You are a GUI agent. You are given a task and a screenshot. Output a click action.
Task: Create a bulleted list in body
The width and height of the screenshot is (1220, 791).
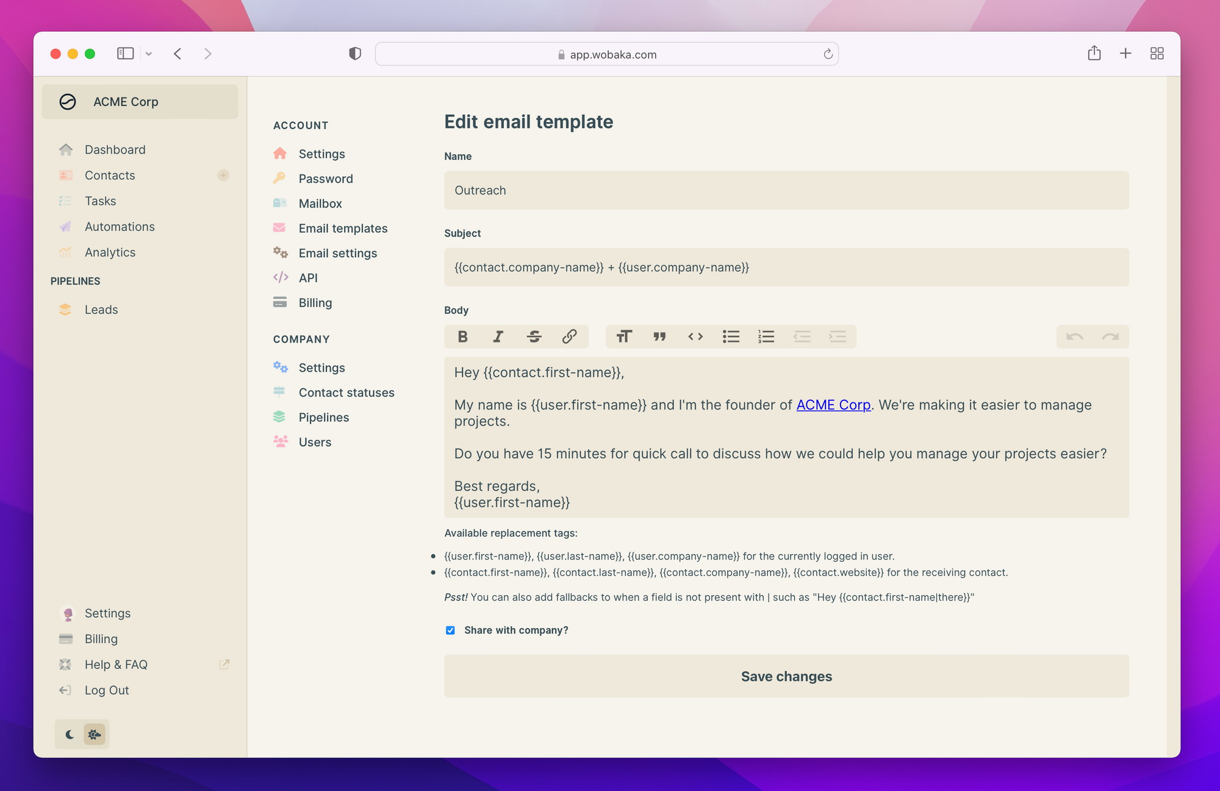[731, 336]
